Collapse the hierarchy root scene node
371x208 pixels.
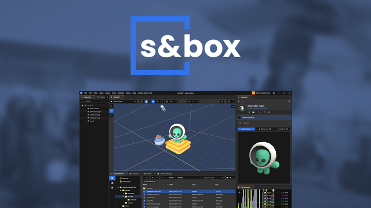click(82, 105)
